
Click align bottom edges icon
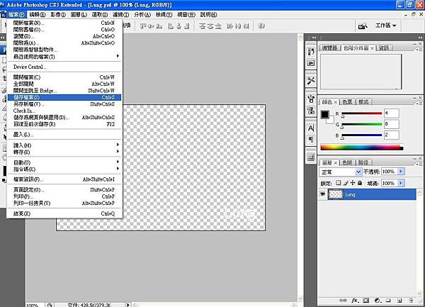coord(159,26)
